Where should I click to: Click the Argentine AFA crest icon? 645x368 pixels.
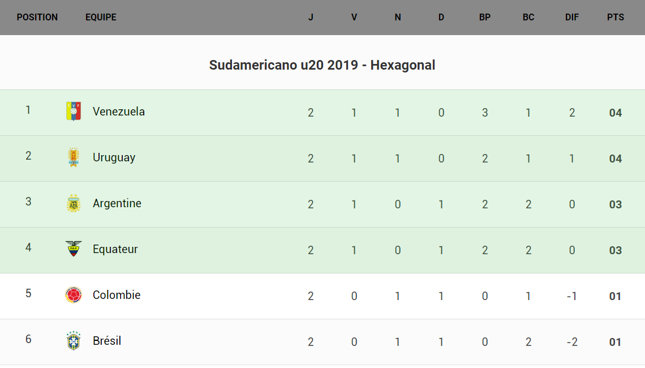tap(74, 203)
